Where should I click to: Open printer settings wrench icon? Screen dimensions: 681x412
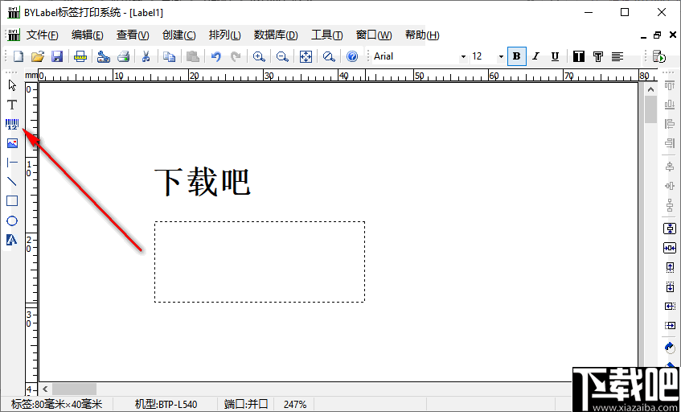point(104,56)
